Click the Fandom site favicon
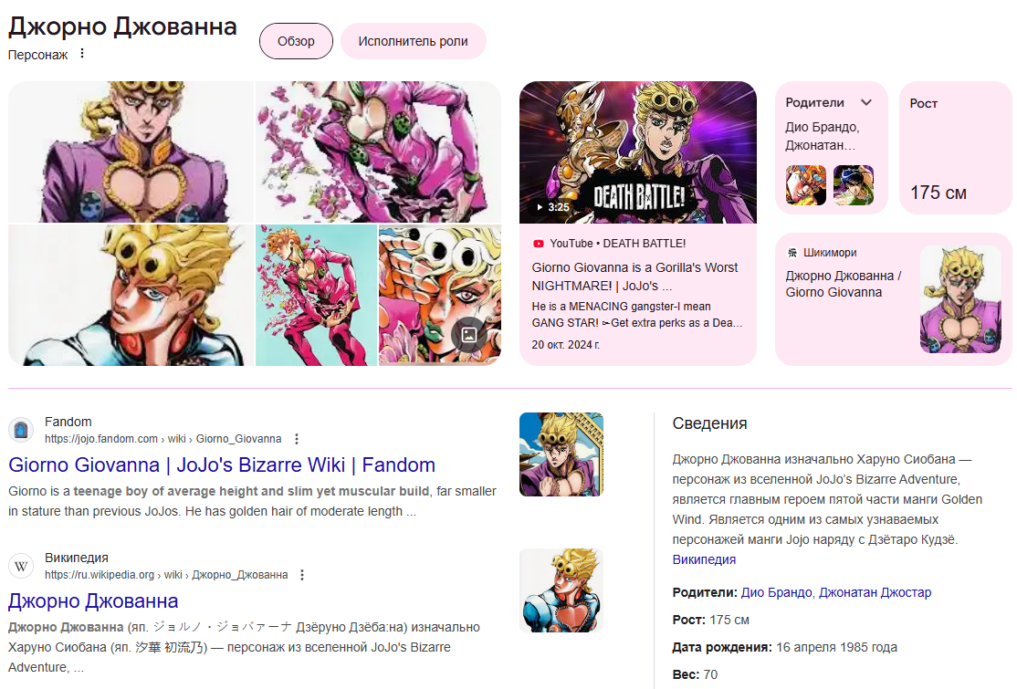Viewport: 1017px width, 689px height. coord(21,430)
